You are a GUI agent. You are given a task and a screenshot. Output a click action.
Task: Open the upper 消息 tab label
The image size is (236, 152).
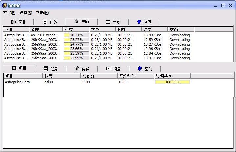[x=116, y=22]
